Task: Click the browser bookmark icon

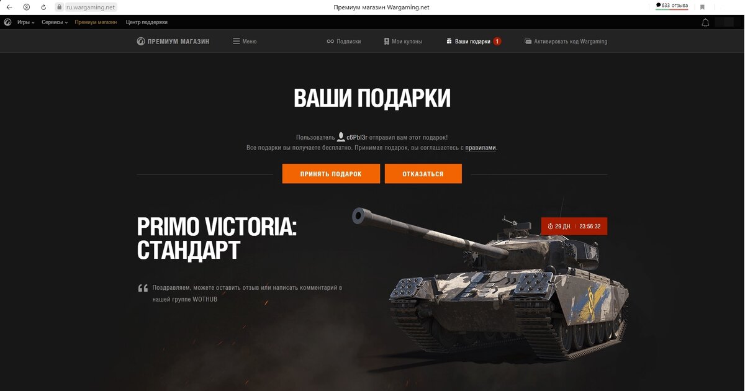Action: click(702, 7)
